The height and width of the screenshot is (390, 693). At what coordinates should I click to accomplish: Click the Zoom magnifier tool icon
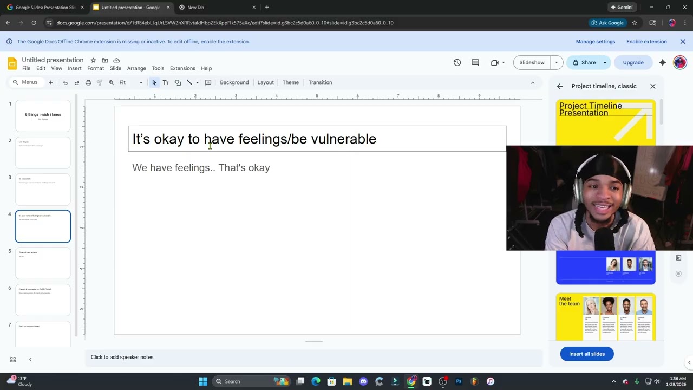(x=111, y=82)
